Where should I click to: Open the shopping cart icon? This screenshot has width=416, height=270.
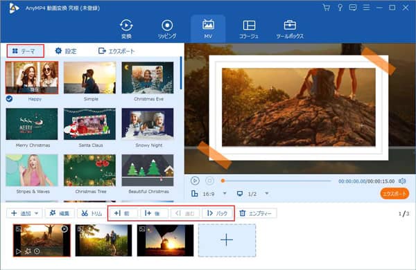click(327, 8)
